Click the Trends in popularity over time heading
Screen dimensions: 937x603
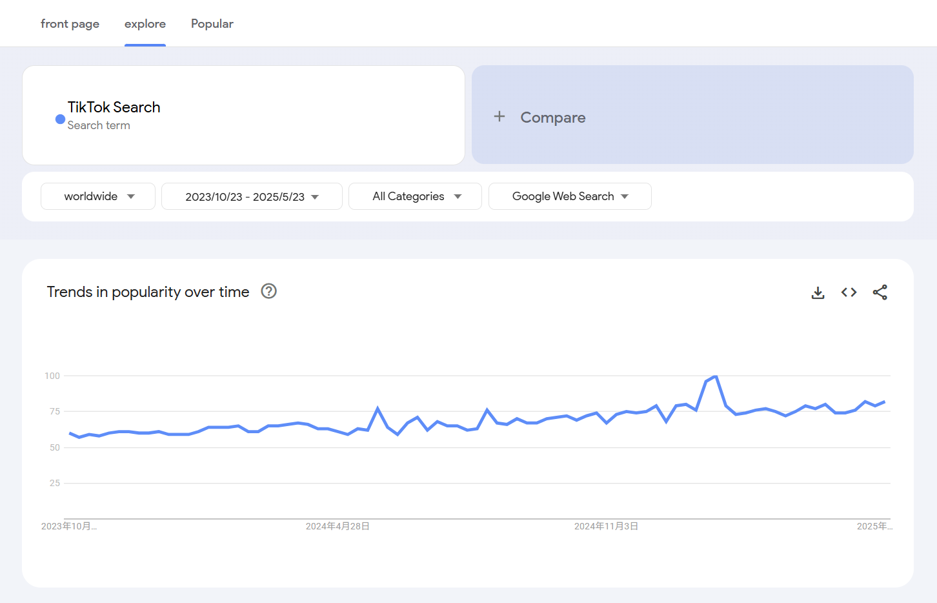148,292
